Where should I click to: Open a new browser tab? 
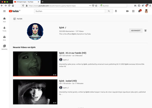click(42, 2)
